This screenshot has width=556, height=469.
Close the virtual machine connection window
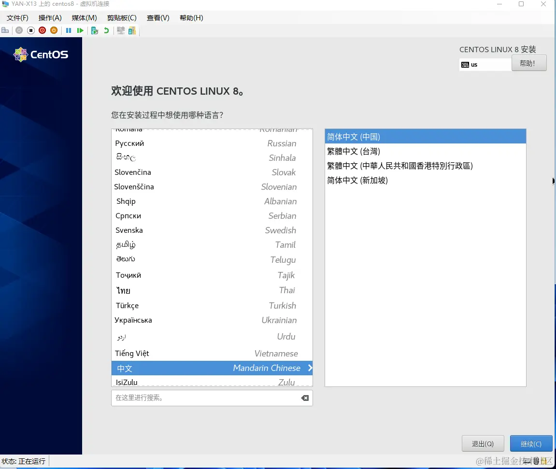[x=543, y=4]
